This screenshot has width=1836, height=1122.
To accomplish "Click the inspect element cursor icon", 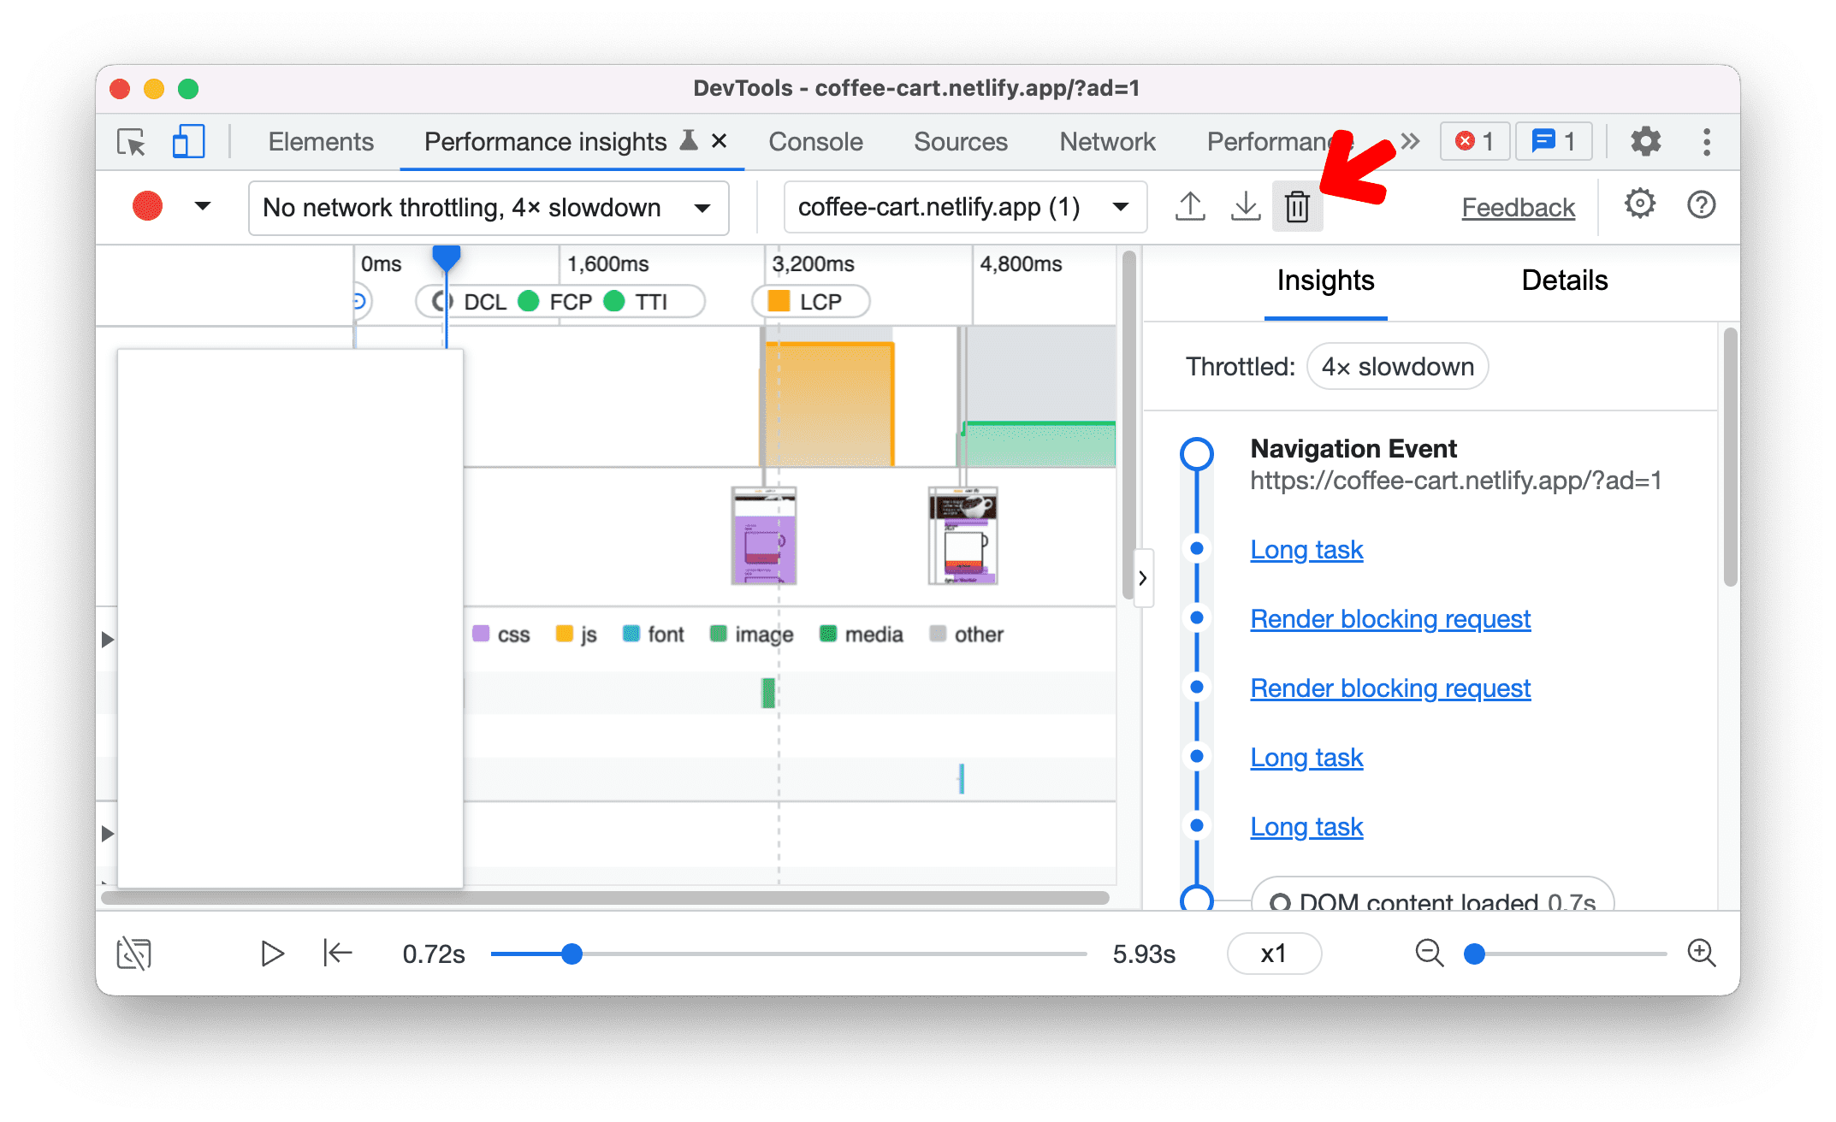I will pos(131,142).
